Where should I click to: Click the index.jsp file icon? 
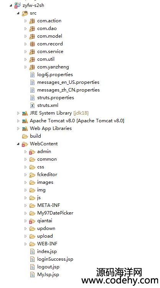pyautogui.click(x=32, y=251)
